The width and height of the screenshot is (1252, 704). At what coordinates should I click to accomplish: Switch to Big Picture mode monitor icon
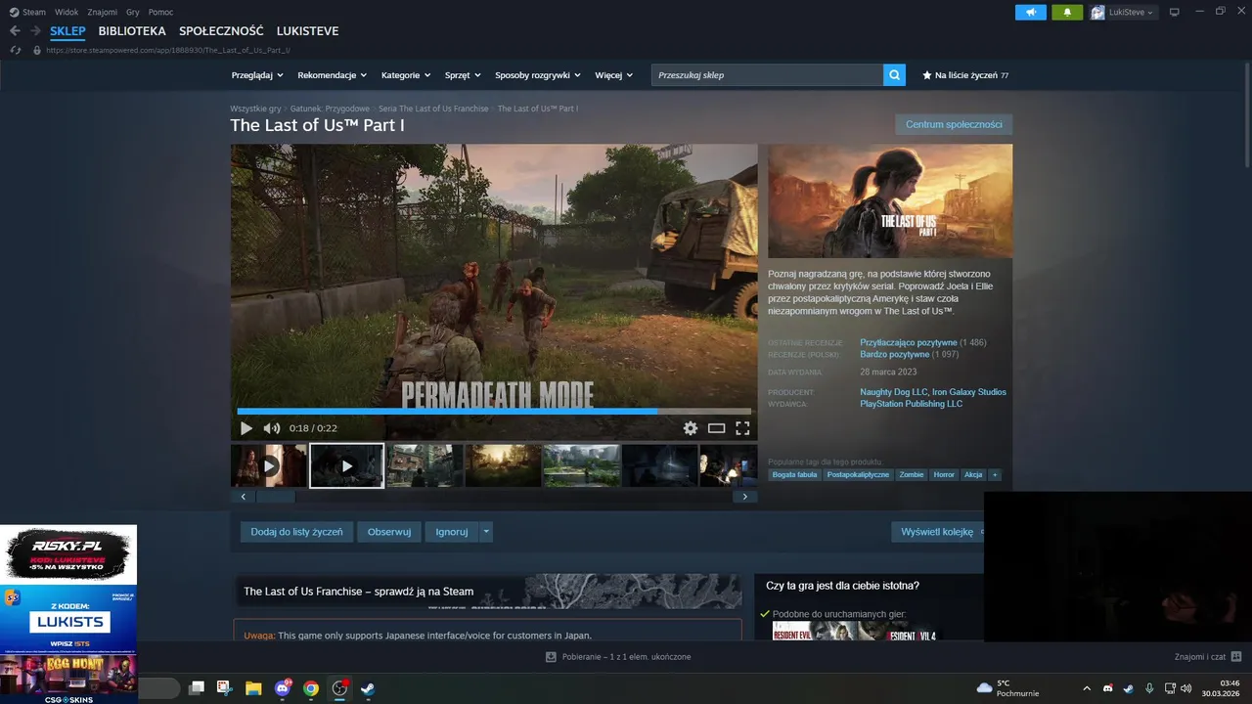coord(1175,12)
